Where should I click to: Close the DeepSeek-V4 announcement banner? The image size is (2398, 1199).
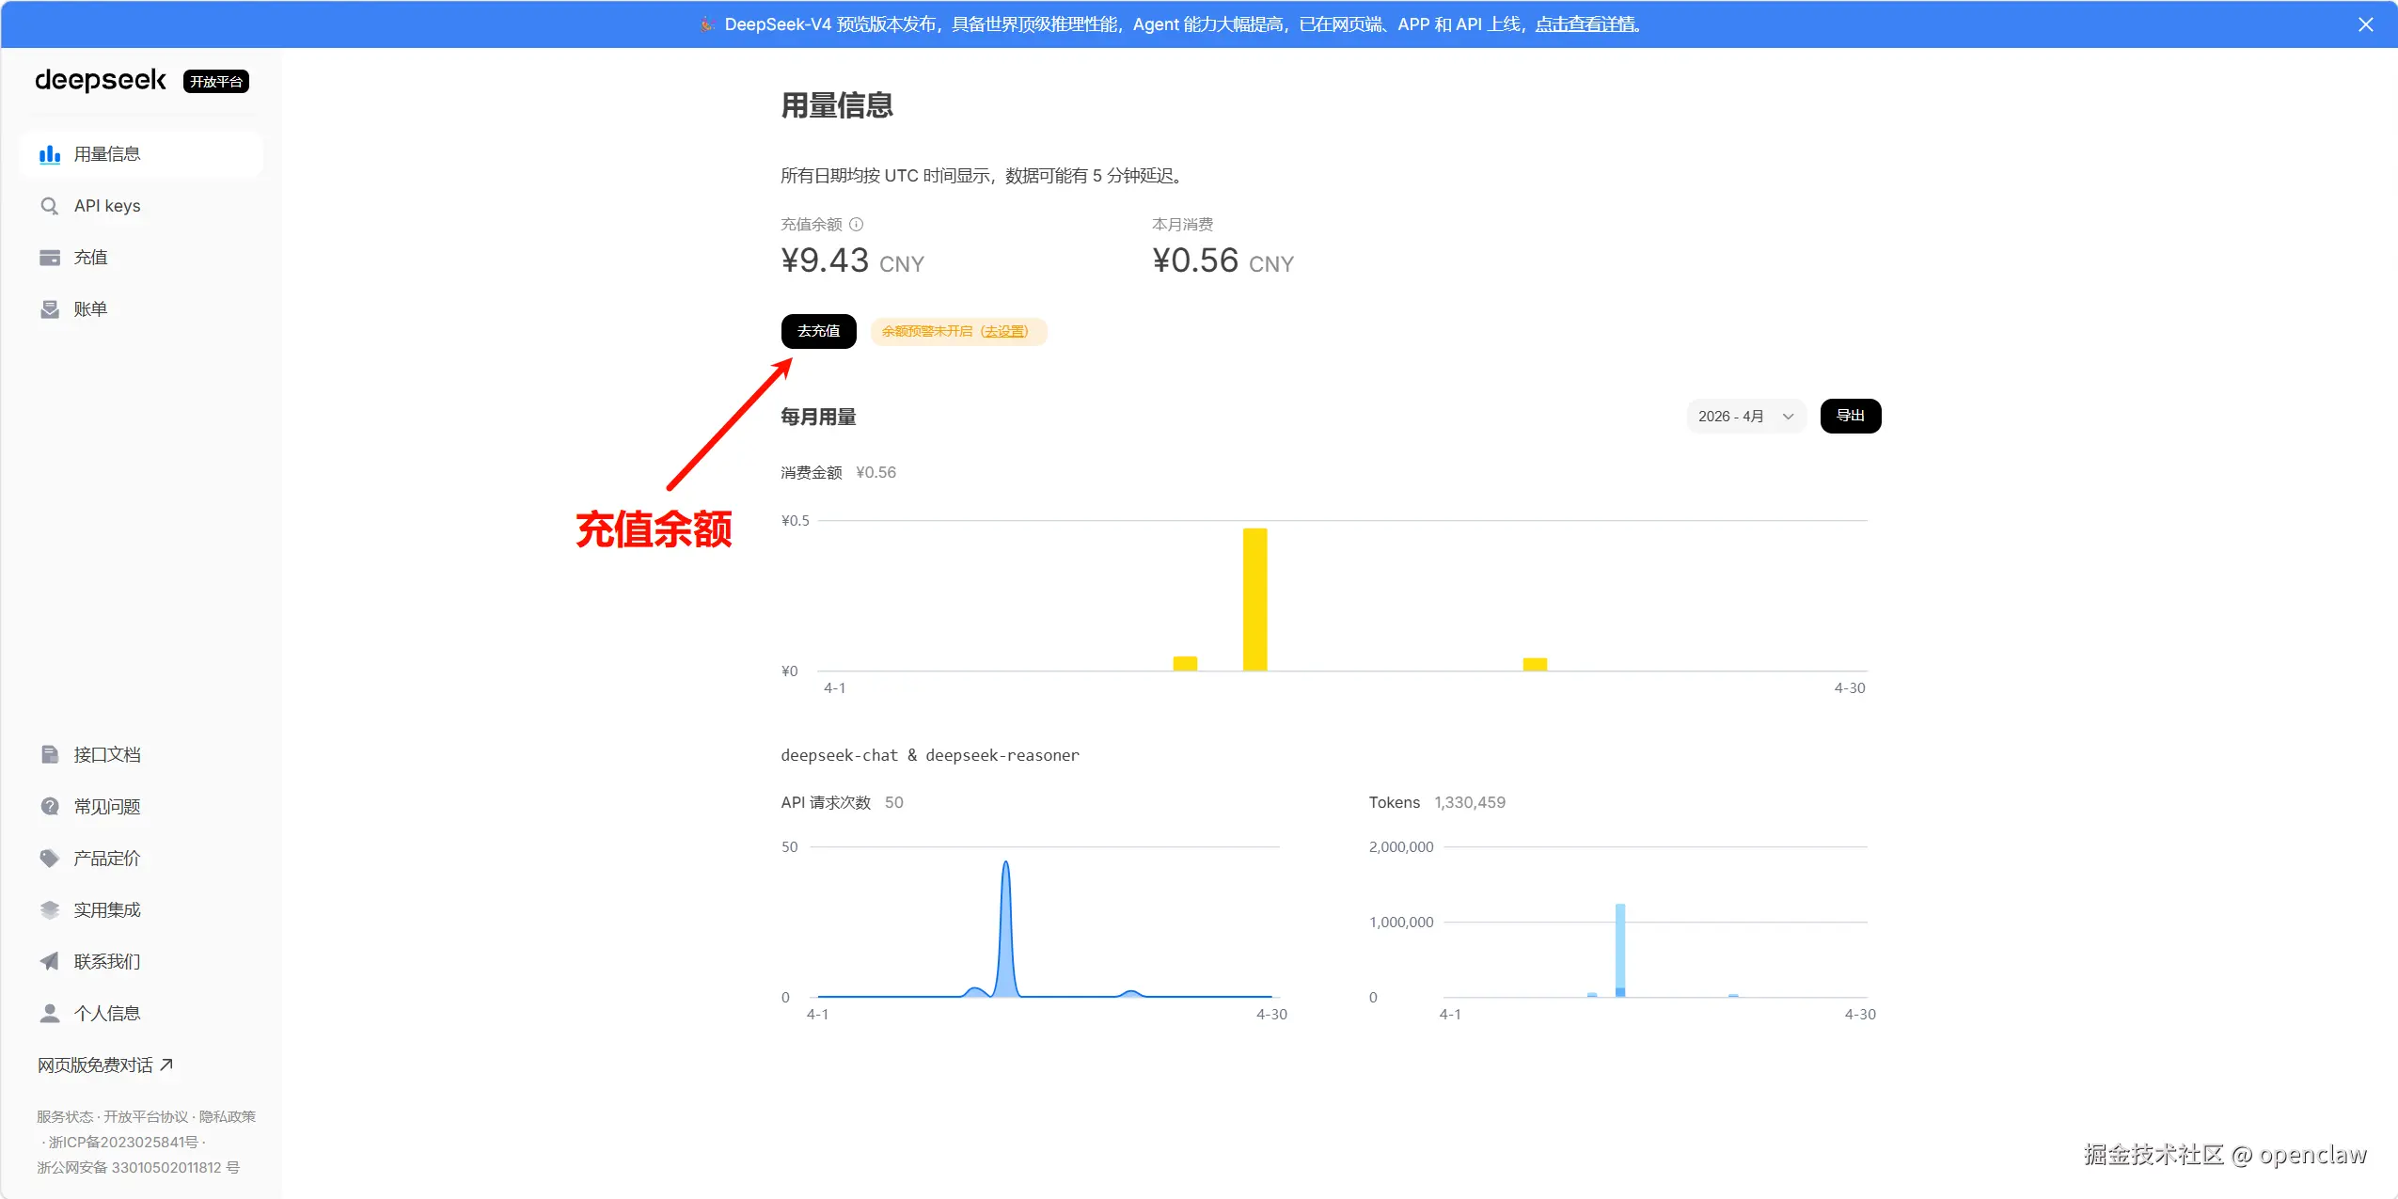2366,24
